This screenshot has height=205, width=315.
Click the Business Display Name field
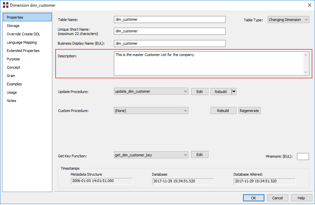[170, 43]
